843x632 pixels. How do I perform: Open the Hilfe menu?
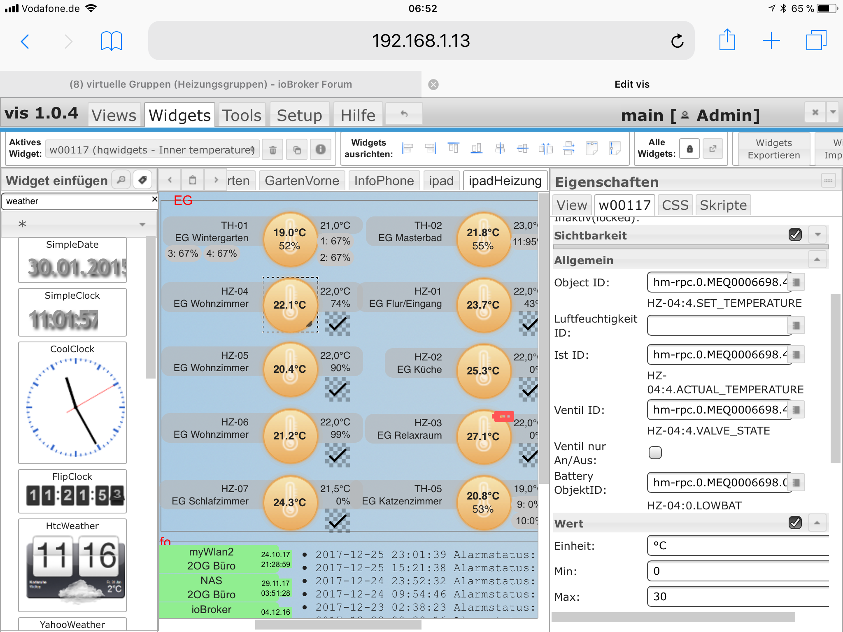click(x=358, y=115)
